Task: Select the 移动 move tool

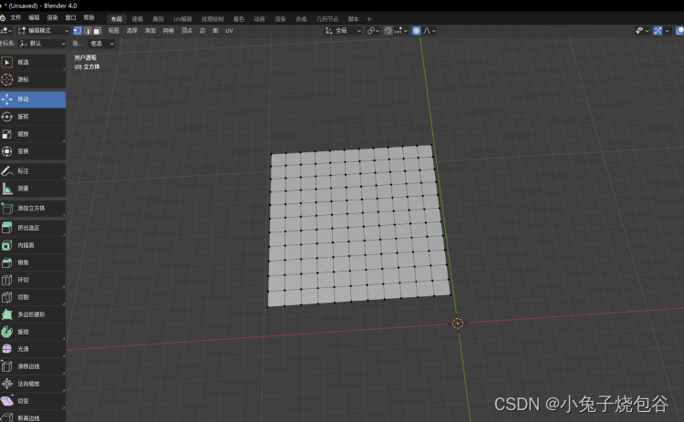Action: (x=33, y=99)
